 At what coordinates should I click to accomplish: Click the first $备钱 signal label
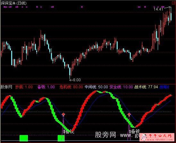69,131
